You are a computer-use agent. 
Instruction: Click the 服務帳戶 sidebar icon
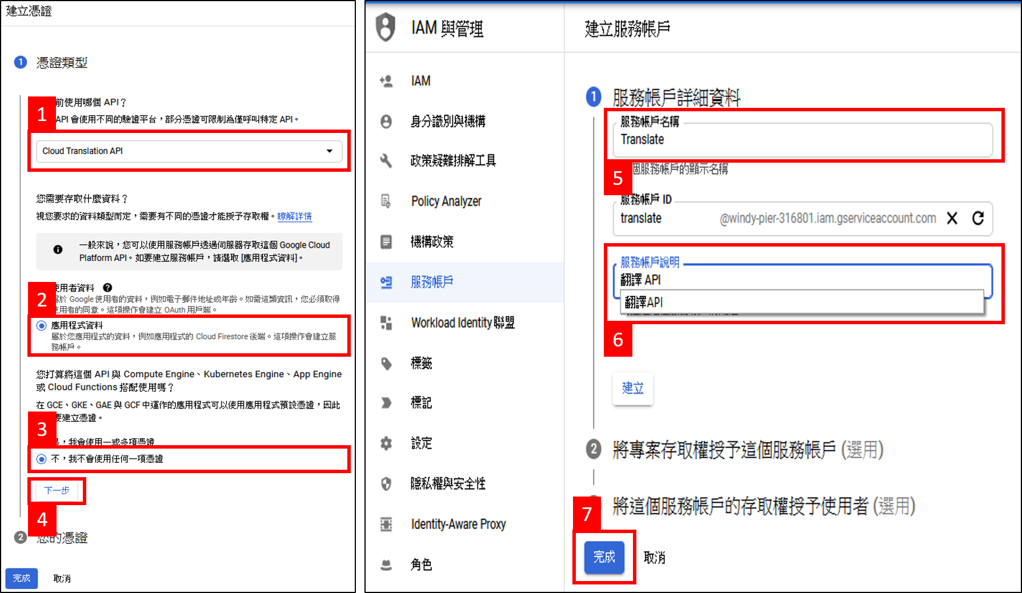coord(386,282)
